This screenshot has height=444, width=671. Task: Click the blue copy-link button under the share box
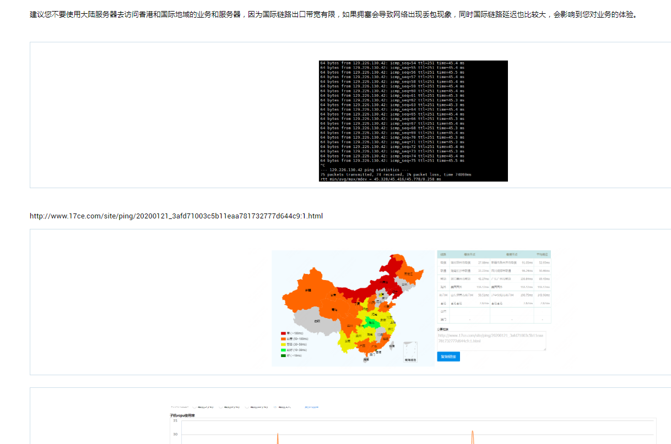(x=448, y=357)
